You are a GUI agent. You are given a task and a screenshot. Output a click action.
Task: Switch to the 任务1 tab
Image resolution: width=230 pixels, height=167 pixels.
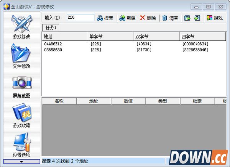[x=51, y=27]
